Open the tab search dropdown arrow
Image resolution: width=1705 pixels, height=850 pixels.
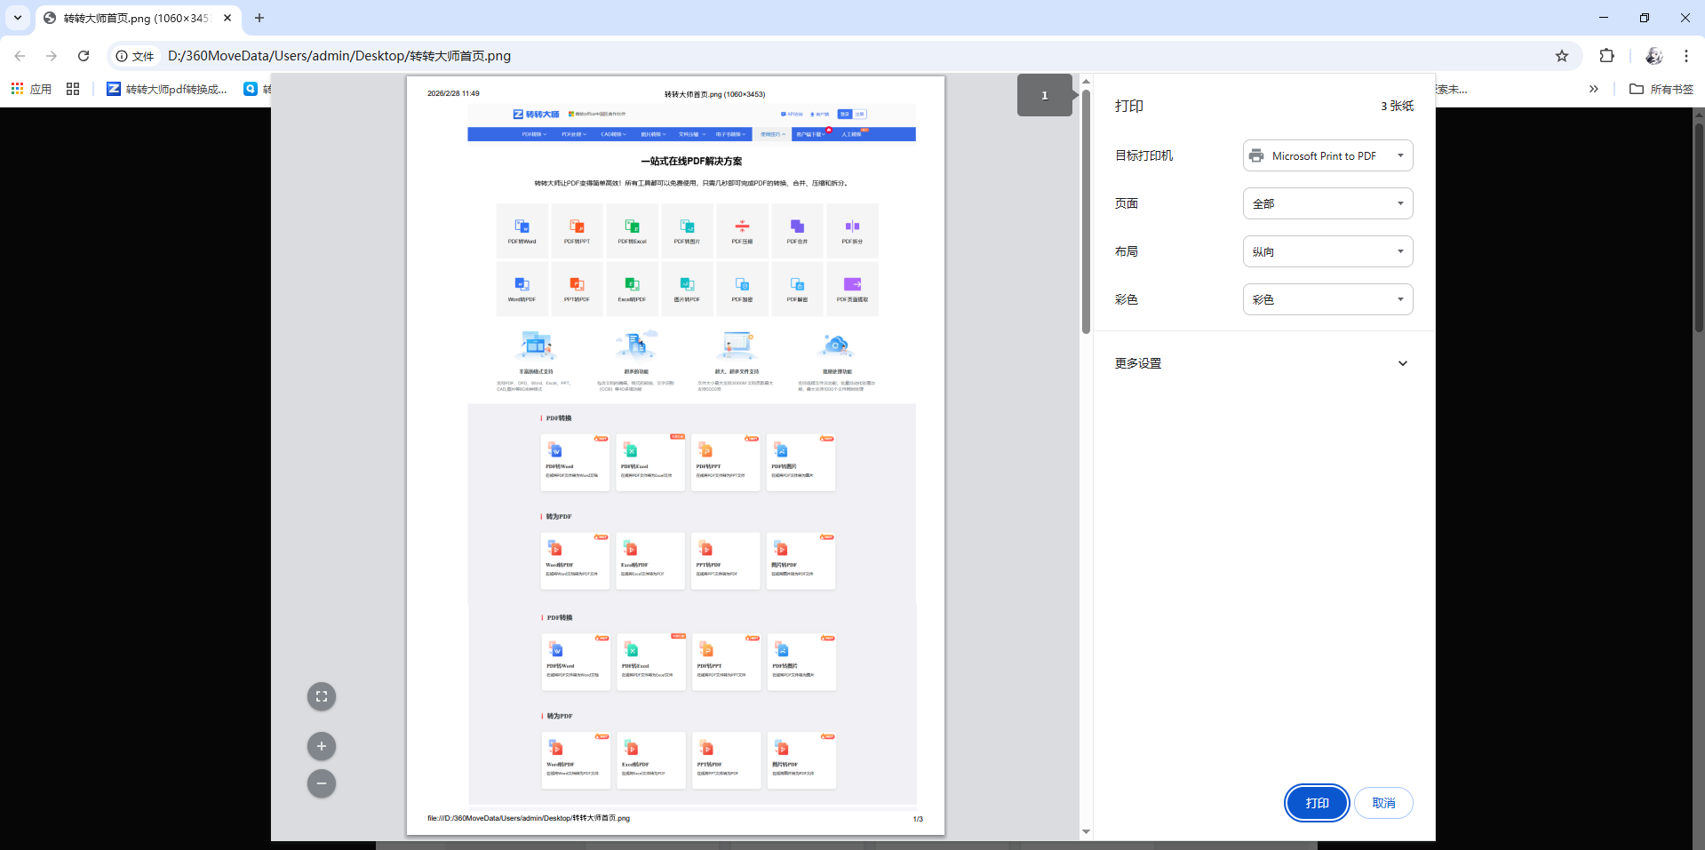pyautogui.click(x=18, y=18)
